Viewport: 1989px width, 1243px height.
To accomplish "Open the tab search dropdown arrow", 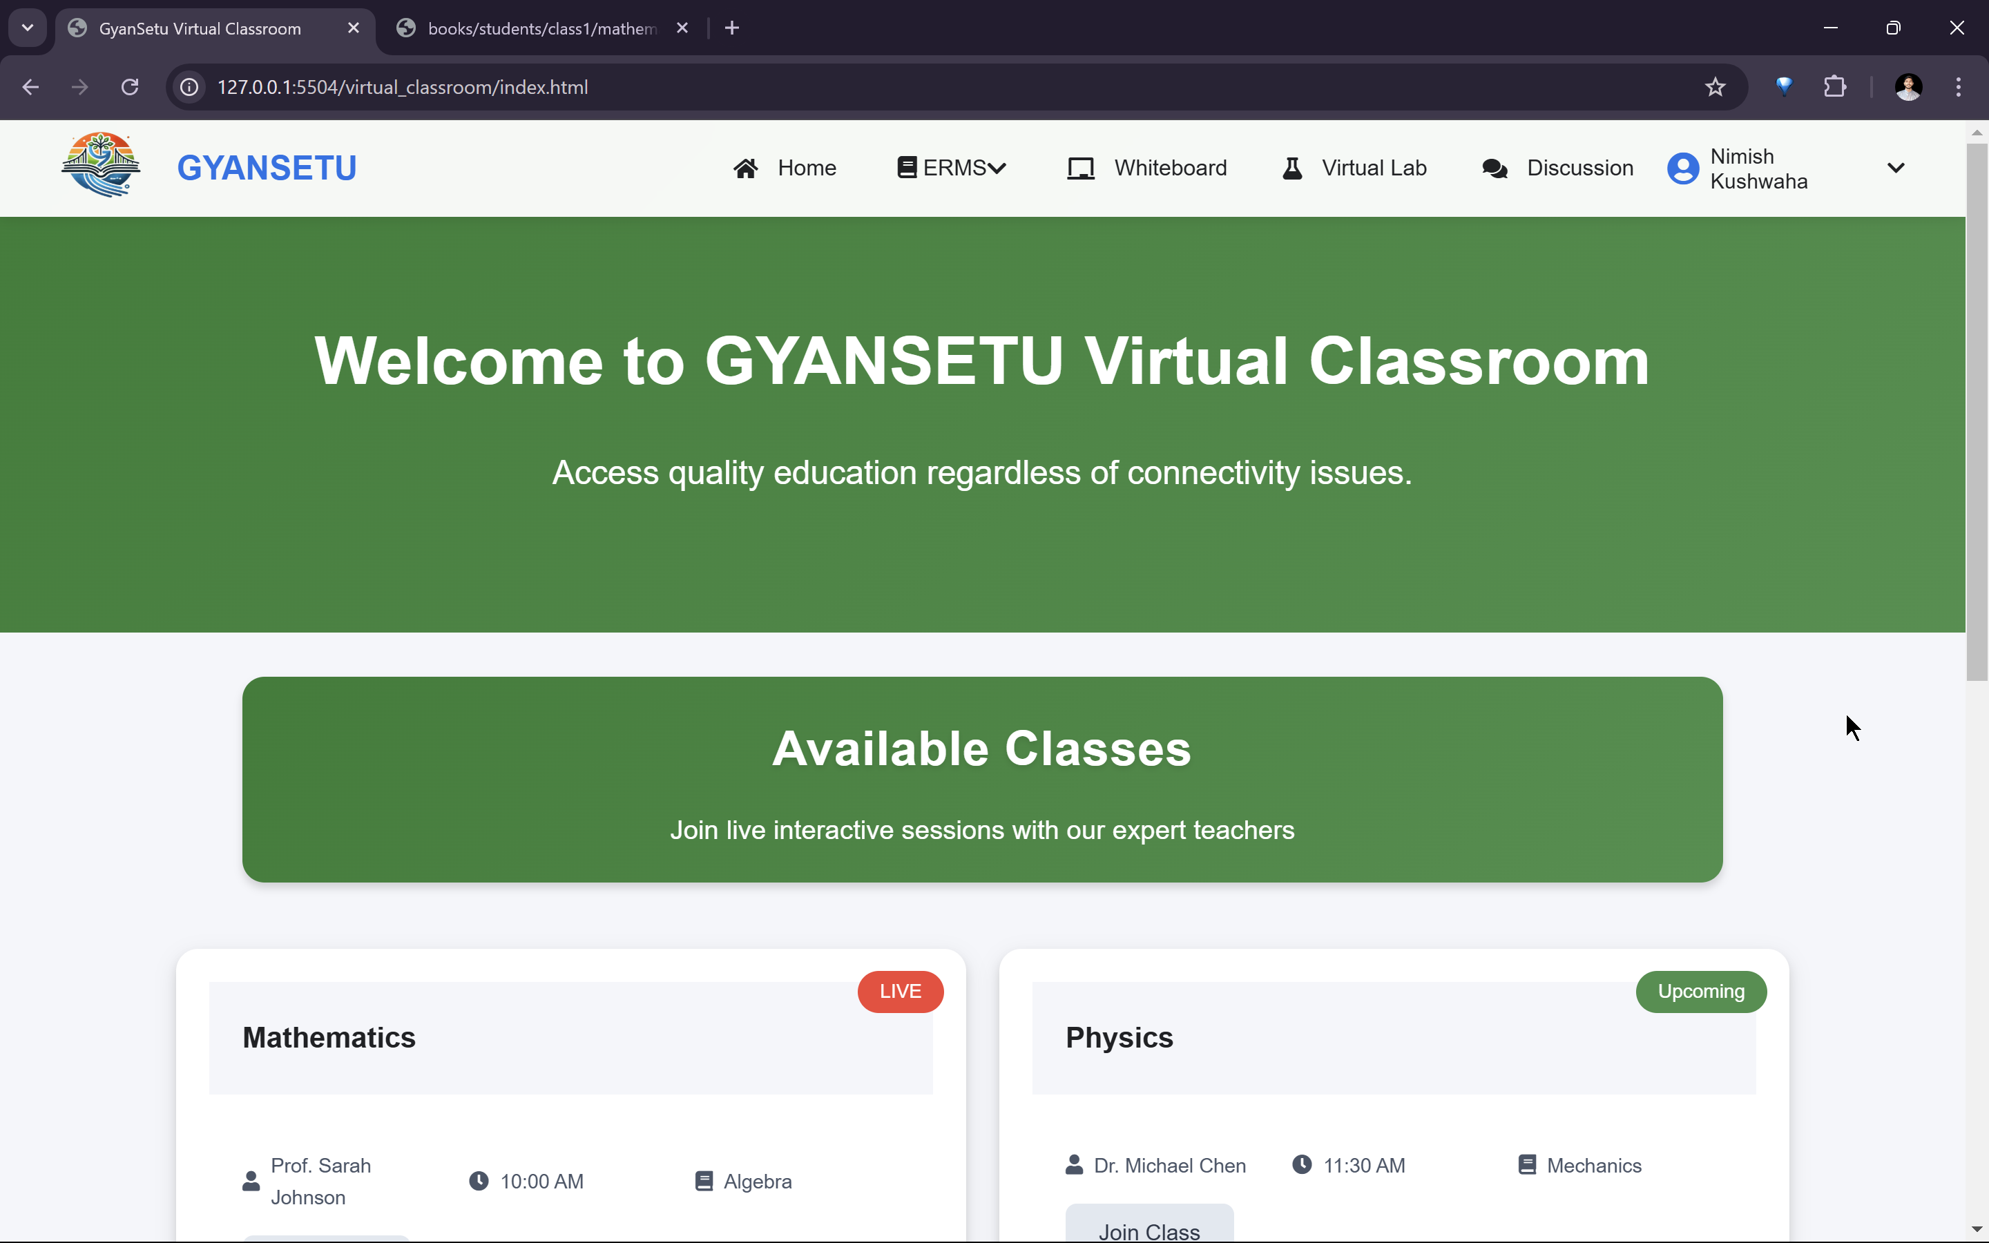I will pos(27,28).
